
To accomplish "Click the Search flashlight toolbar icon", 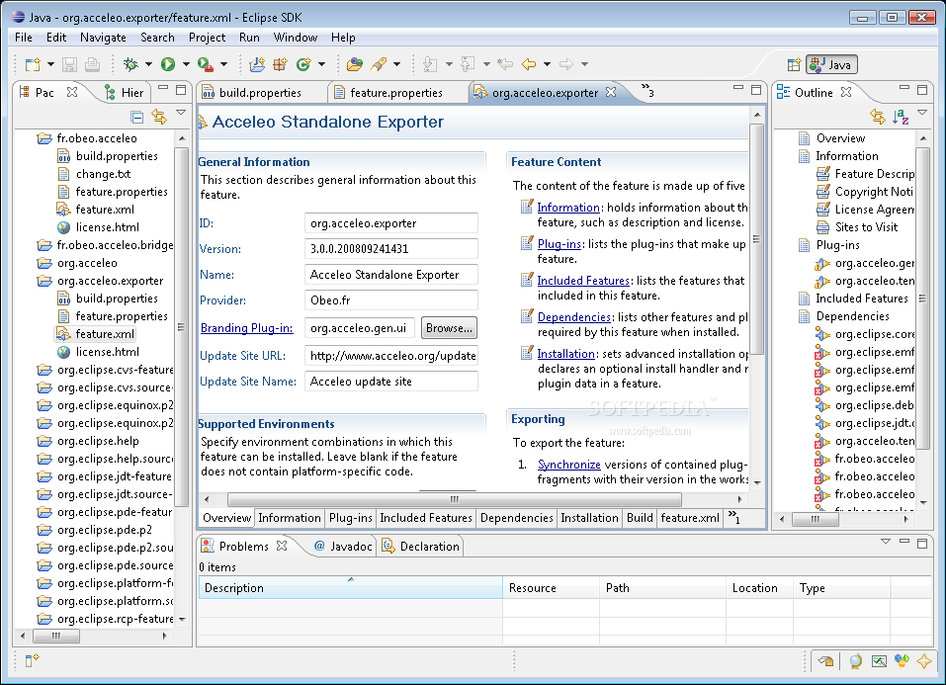I will click(x=379, y=64).
